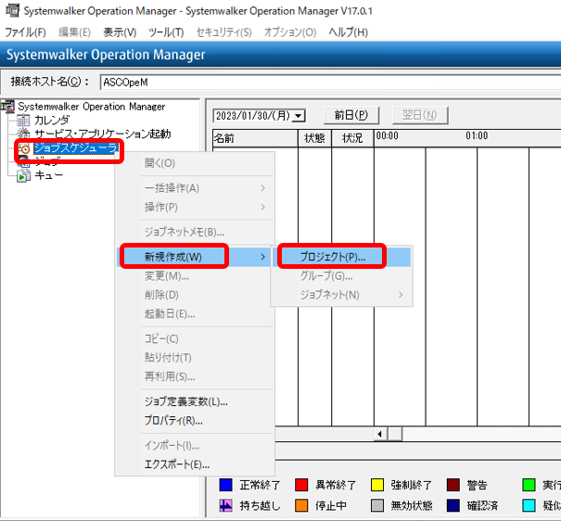Click the カレンダ calendar icon in tree
The height and width of the screenshot is (521, 561).
click(23, 121)
